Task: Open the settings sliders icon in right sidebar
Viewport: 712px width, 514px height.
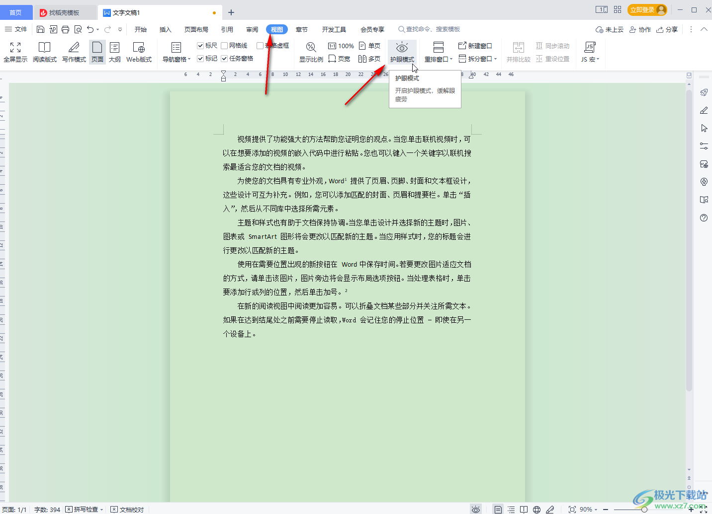Action: coord(704,146)
